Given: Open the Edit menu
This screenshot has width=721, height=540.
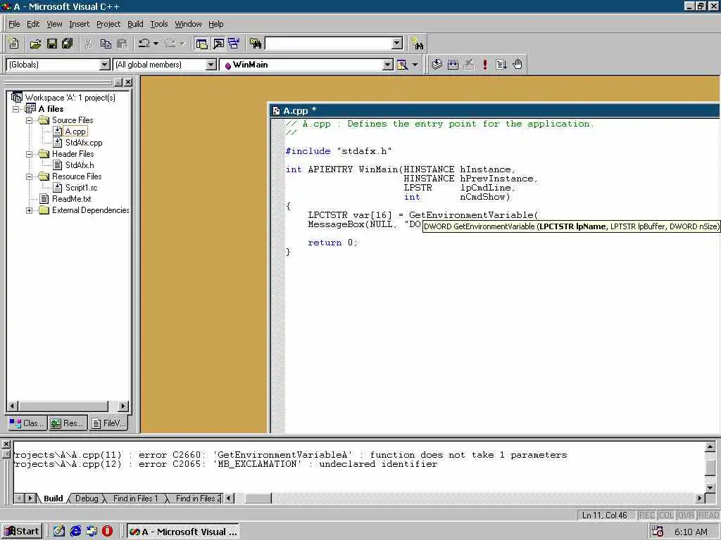Looking at the screenshot, I should pyautogui.click(x=33, y=24).
